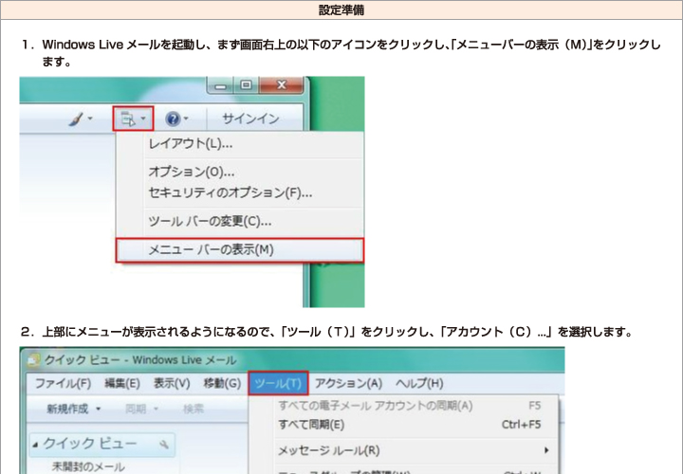This screenshot has width=683, height=474.
Task: Click the menus icon in the toolbar
Action: [x=128, y=118]
